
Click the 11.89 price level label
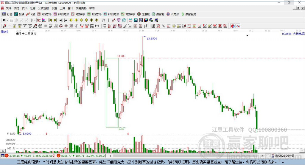click(x=121, y=56)
